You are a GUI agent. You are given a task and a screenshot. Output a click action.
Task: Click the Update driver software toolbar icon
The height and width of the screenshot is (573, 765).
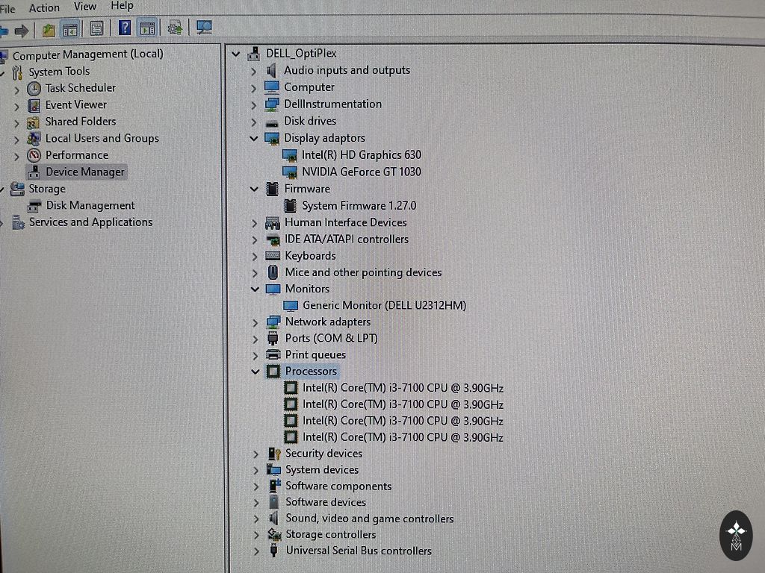pos(175,28)
